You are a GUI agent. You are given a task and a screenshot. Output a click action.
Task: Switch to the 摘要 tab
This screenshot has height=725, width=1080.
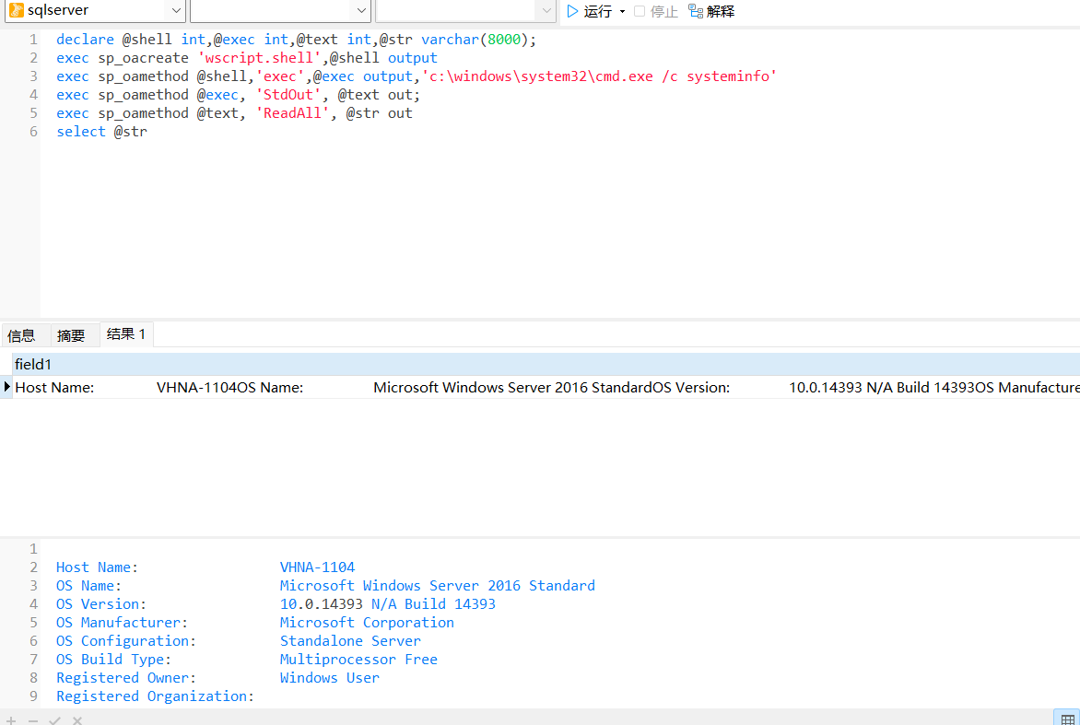pyautogui.click(x=70, y=335)
